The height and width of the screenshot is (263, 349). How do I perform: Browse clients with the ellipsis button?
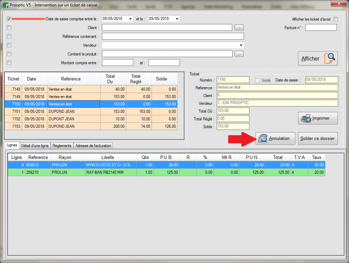(x=239, y=27)
